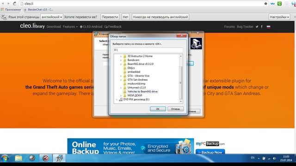Expand the GTA - Ukraine Vice folder
This screenshot has width=296, height=166.
121,76
